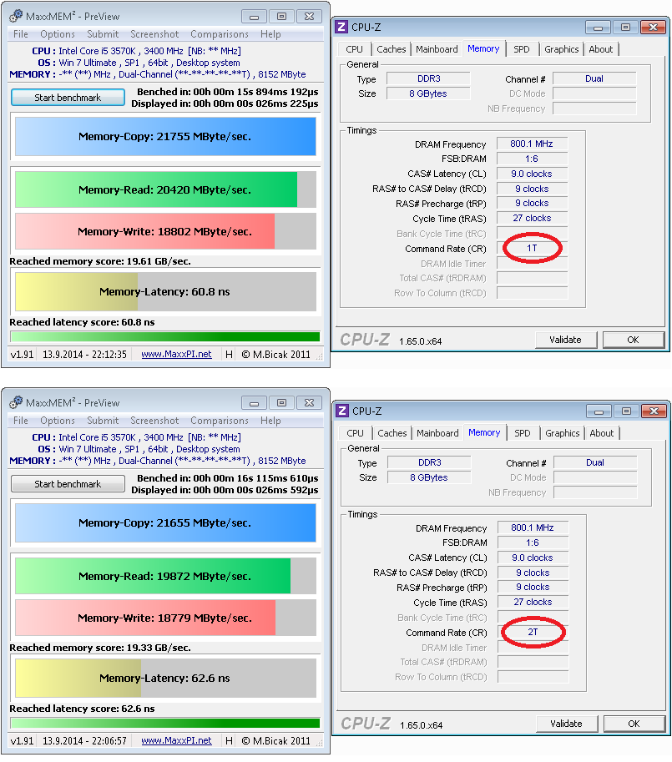Click the Memory-Write 18802 MByte/sec bar
This screenshot has height=762, width=672.
(x=165, y=231)
